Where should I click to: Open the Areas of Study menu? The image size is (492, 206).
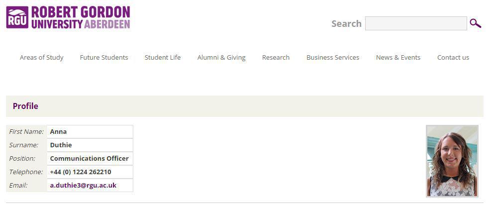coord(41,57)
